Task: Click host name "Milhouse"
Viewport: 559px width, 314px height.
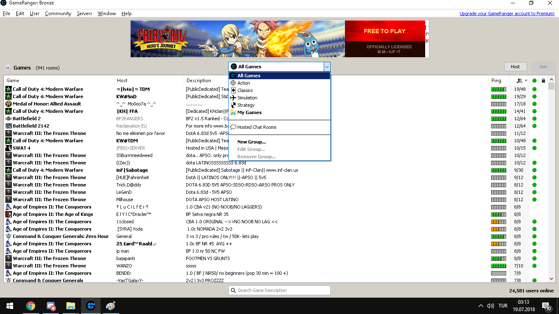Action: 125,200
